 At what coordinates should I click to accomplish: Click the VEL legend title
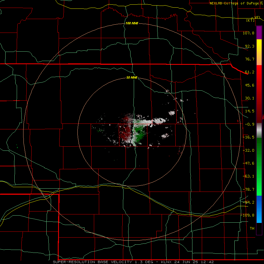[x=257, y=18]
